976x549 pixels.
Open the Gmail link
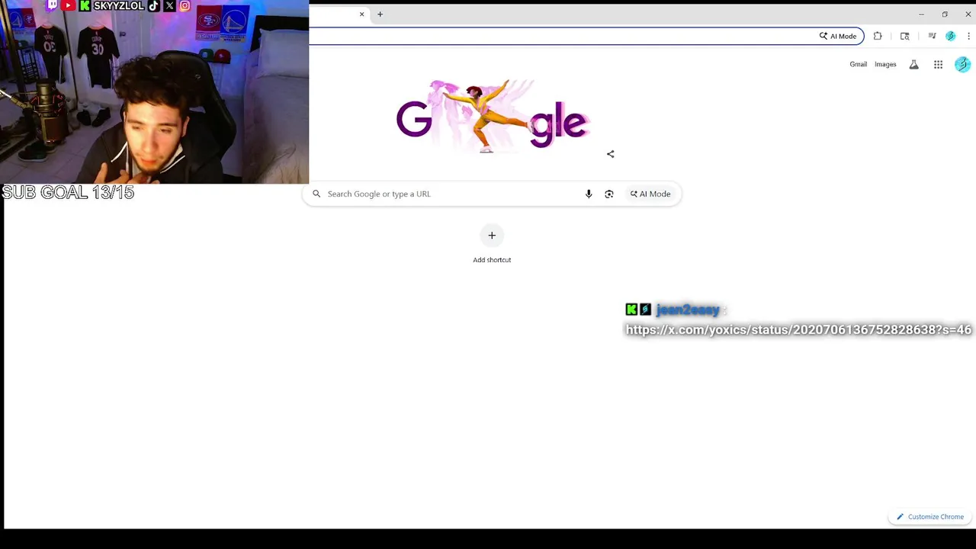(858, 65)
